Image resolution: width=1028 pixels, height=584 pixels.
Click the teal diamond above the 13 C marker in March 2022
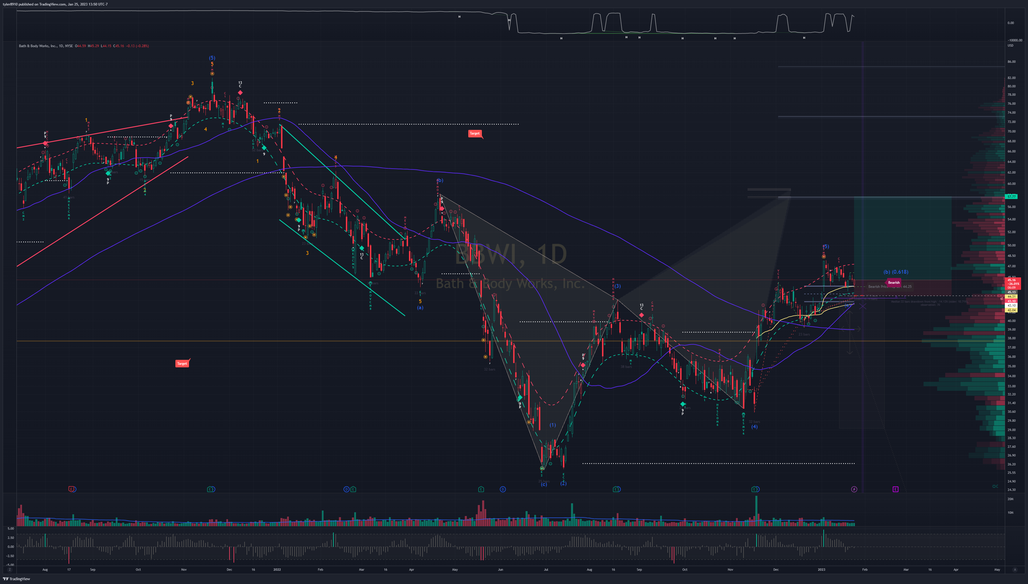(x=361, y=248)
